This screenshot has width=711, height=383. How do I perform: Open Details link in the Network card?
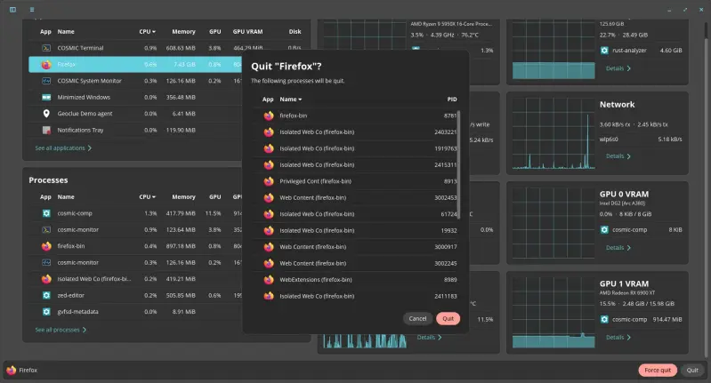[x=618, y=156]
